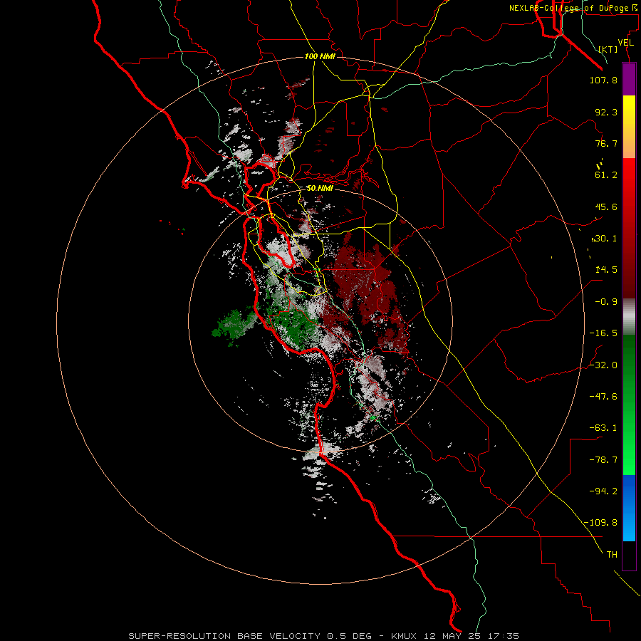Select the -94.2 legend value
This screenshot has width=641, height=641.
click(x=603, y=491)
